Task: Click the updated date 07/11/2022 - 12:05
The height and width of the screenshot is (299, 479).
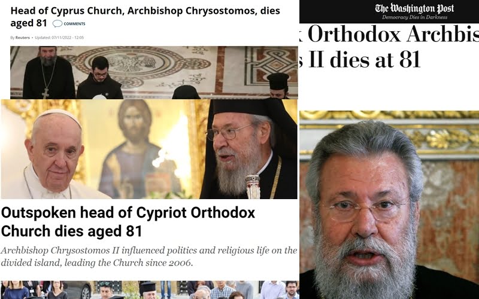Action: pos(59,38)
